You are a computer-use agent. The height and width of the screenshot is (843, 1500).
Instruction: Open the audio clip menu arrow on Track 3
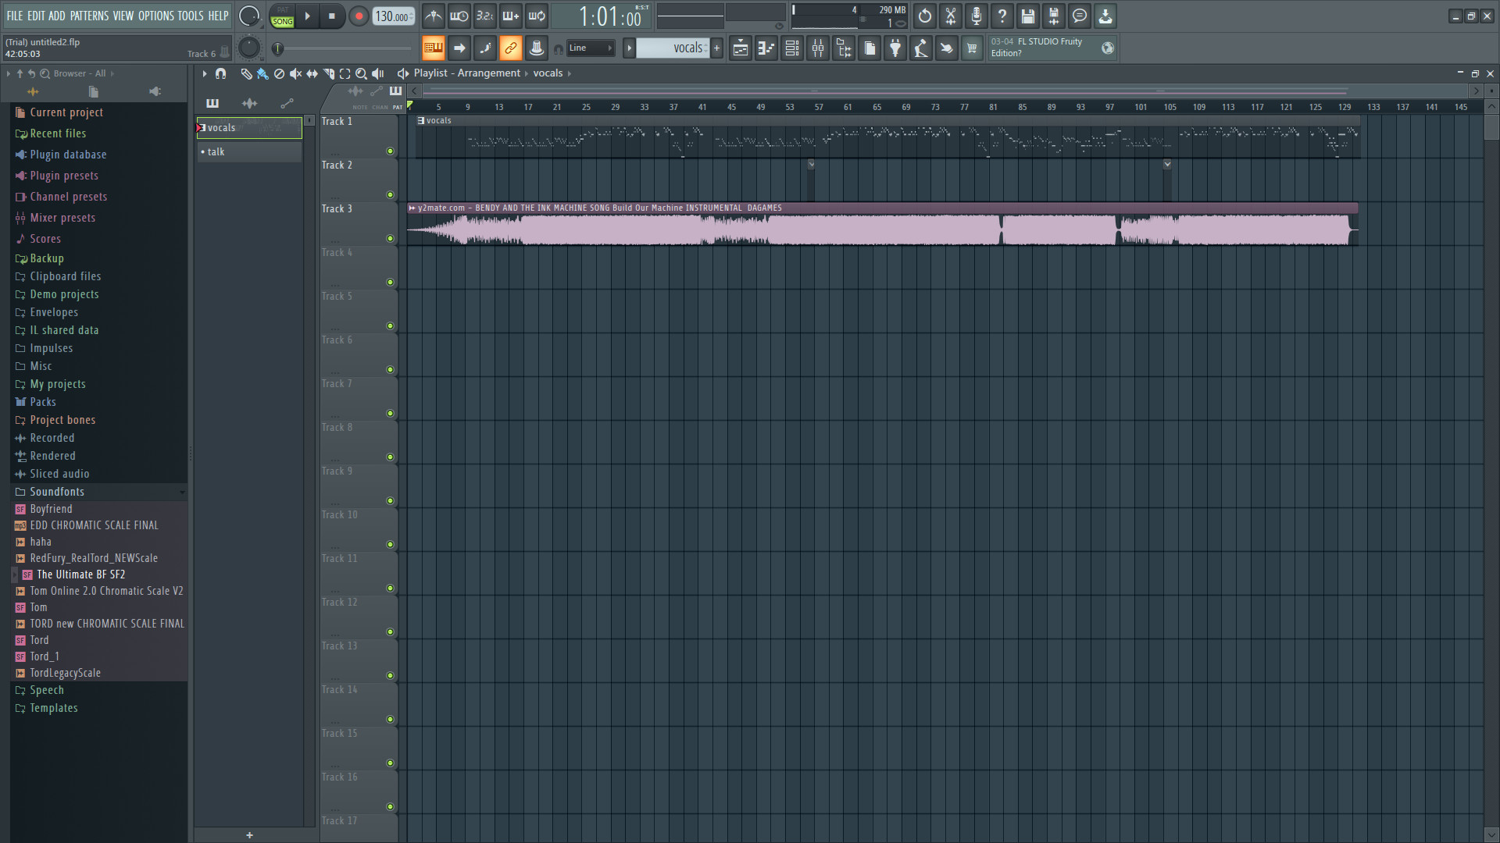pyautogui.click(x=412, y=208)
